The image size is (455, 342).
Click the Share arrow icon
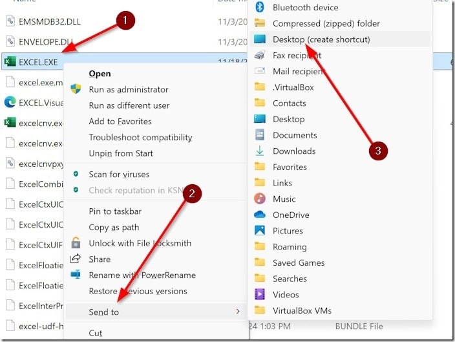(x=76, y=258)
